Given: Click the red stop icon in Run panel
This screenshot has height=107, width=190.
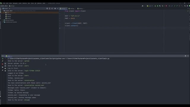Looking at the screenshot, I should (3, 64).
